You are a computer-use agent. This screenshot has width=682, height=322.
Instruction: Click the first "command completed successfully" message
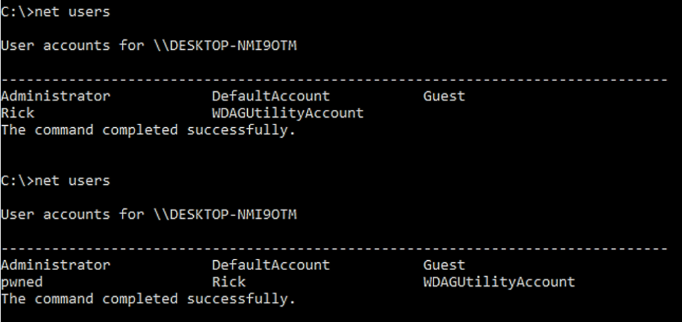[x=148, y=130]
